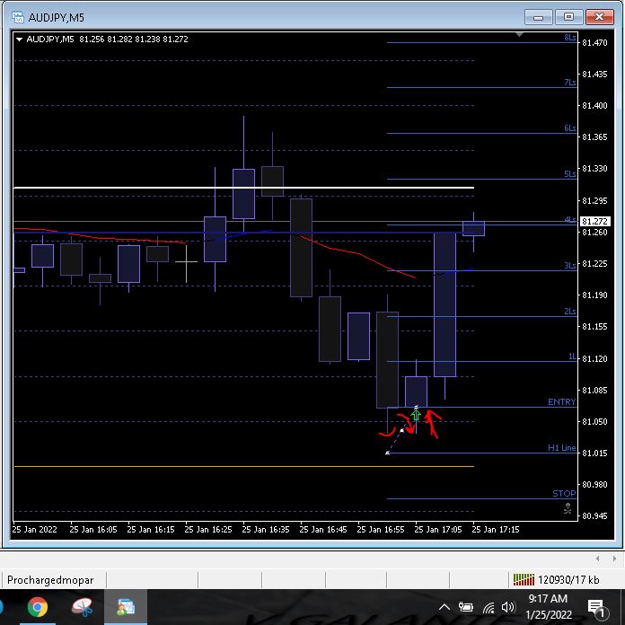
Task: Select the H1 Line label
Action: [x=561, y=447]
